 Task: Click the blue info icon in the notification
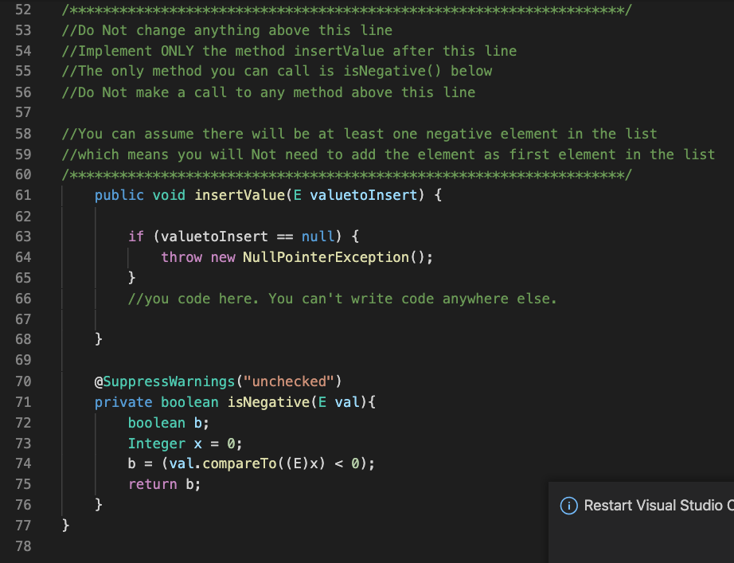(x=570, y=506)
